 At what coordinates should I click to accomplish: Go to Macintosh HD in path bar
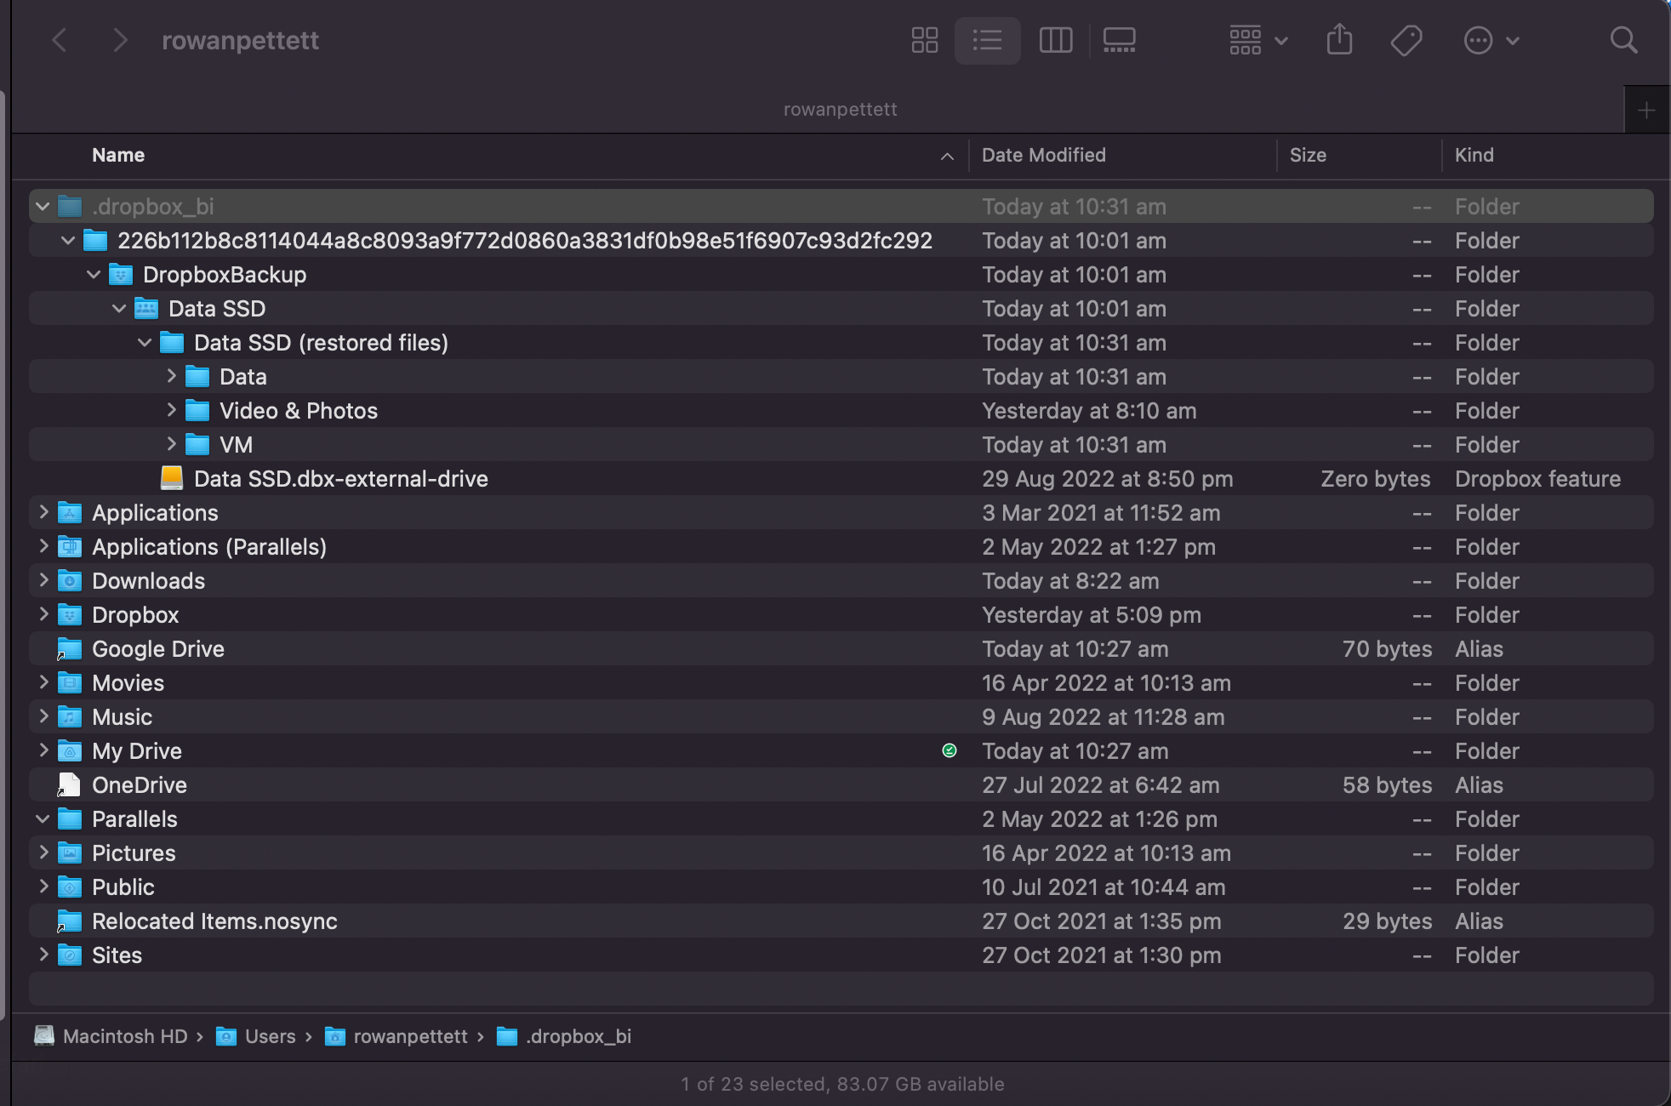click(111, 1036)
